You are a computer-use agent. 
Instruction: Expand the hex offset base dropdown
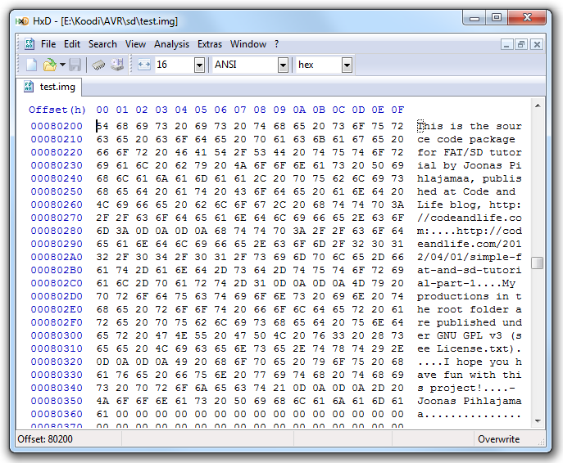347,65
